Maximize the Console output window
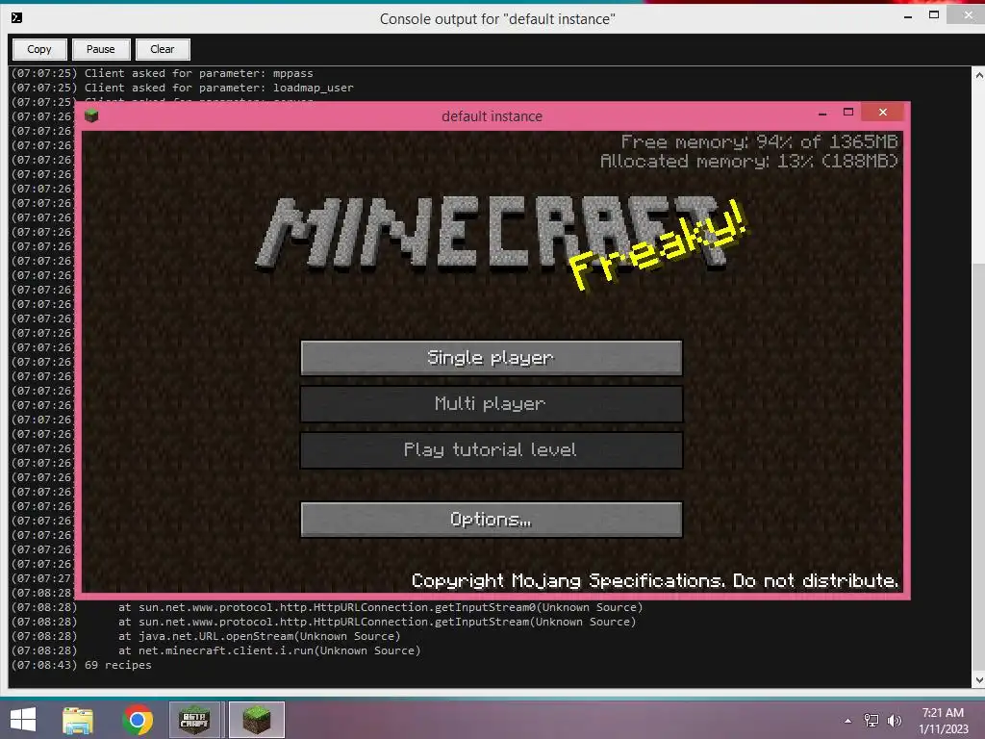The width and height of the screenshot is (985, 739). (934, 15)
